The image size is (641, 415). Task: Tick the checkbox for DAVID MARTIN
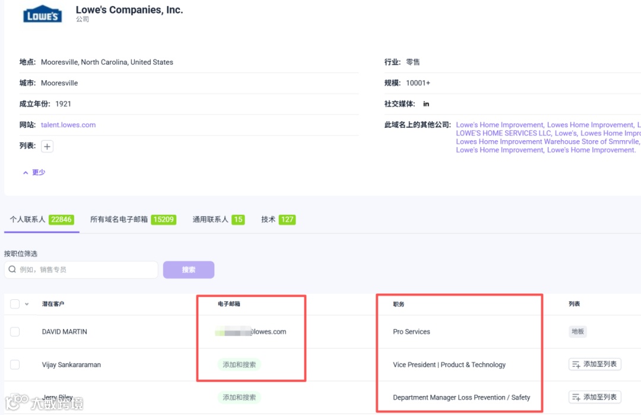click(x=15, y=332)
